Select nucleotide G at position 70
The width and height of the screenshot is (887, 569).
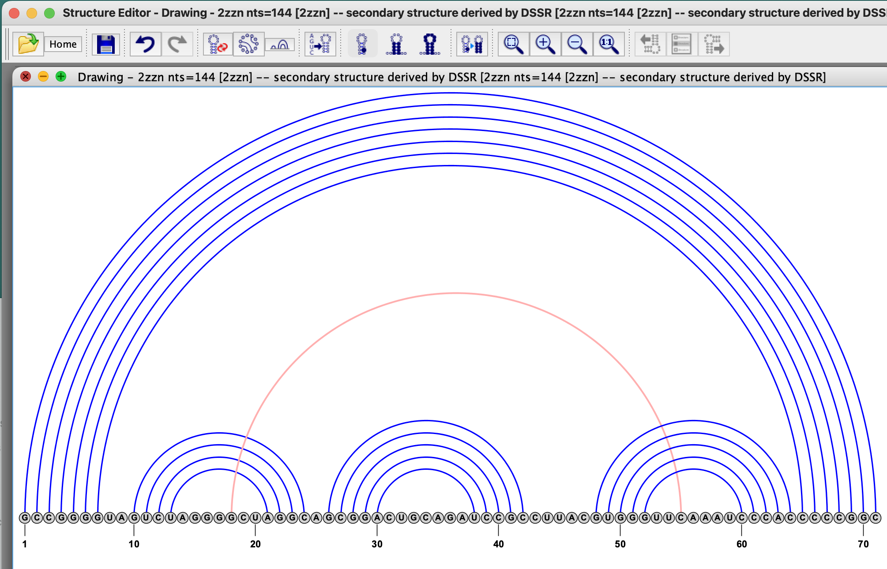pos(864,517)
